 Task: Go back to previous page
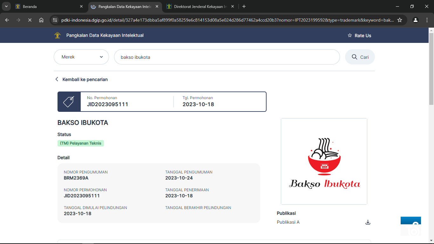(7, 20)
